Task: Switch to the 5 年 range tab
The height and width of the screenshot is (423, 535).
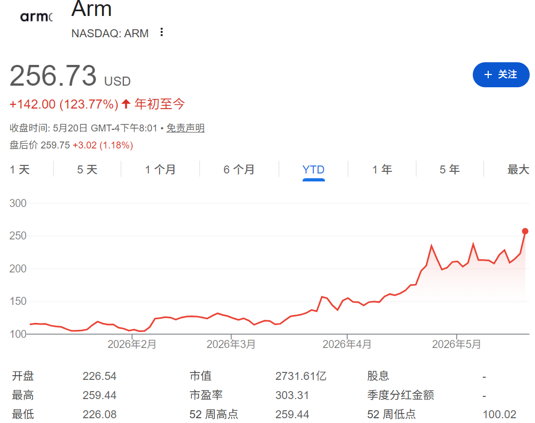Action: click(x=449, y=169)
